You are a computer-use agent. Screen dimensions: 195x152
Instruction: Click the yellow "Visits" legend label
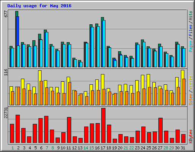click(190, 83)
